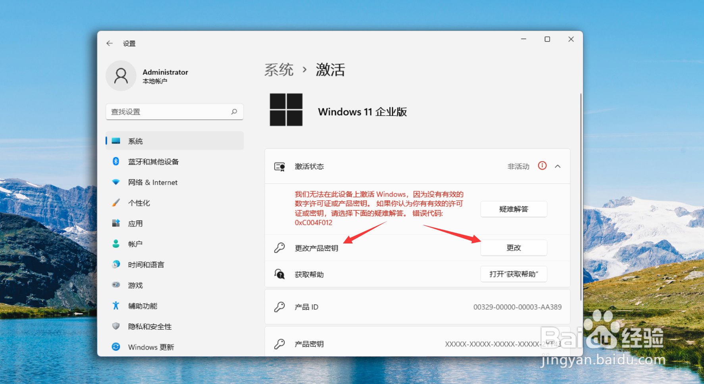Click the 获取帮助 help bubble icon
704x384 pixels.
point(279,274)
